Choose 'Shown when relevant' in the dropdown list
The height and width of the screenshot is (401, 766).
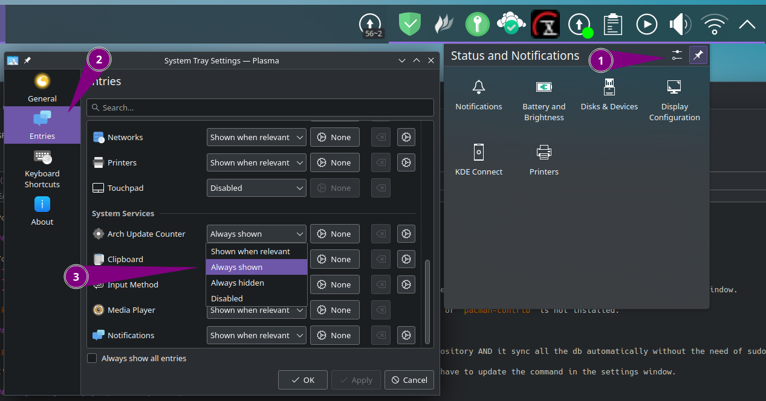tap(256, 251)
